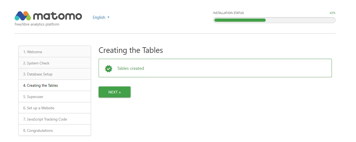Image resolution: width=356 pixels, height=142 pixels.
Task: Click the free/libre analytics platform tagline
Action: [37, 24]
